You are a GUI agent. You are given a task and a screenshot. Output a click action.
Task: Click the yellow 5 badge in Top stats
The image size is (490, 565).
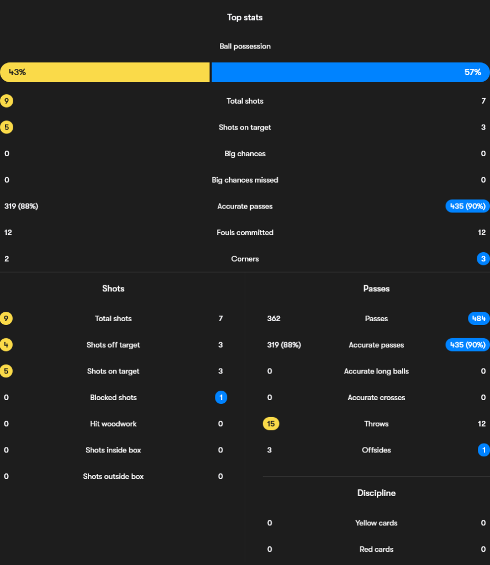coord(7,127)
